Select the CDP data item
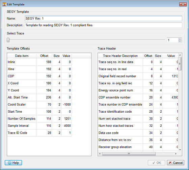Image resolution: width=189 pixels, height=170 pixels. (x=39, y=76)
